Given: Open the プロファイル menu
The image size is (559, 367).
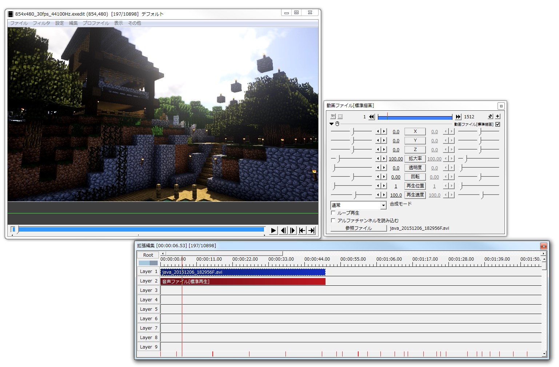Looking at the screenshot, I should [x=96, y=23].
